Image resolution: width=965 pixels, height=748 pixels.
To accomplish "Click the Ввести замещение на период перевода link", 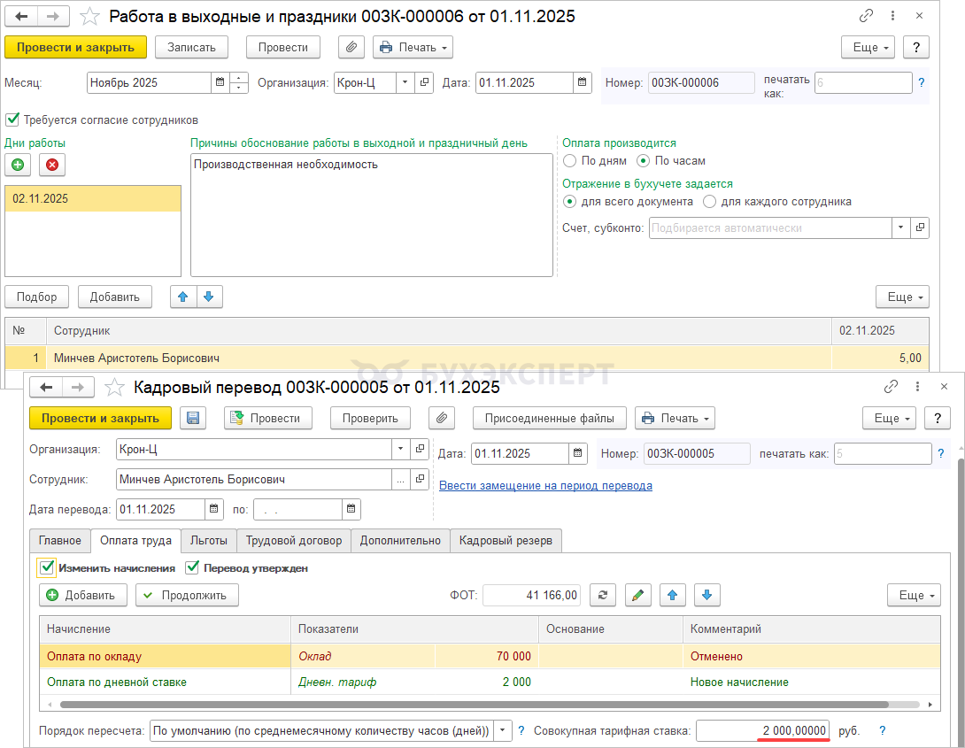I will [x=545, y=485].
